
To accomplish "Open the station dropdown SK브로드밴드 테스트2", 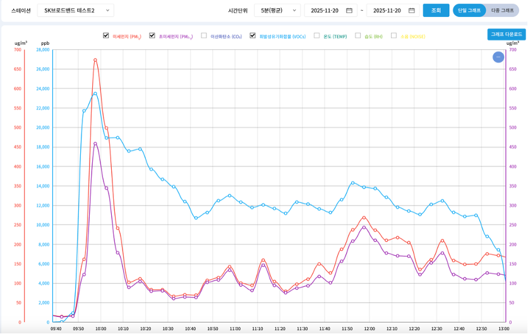I will 75,11.
